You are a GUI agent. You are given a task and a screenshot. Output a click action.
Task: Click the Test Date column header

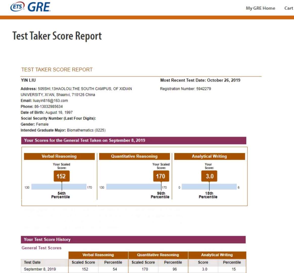coord(32,262)
